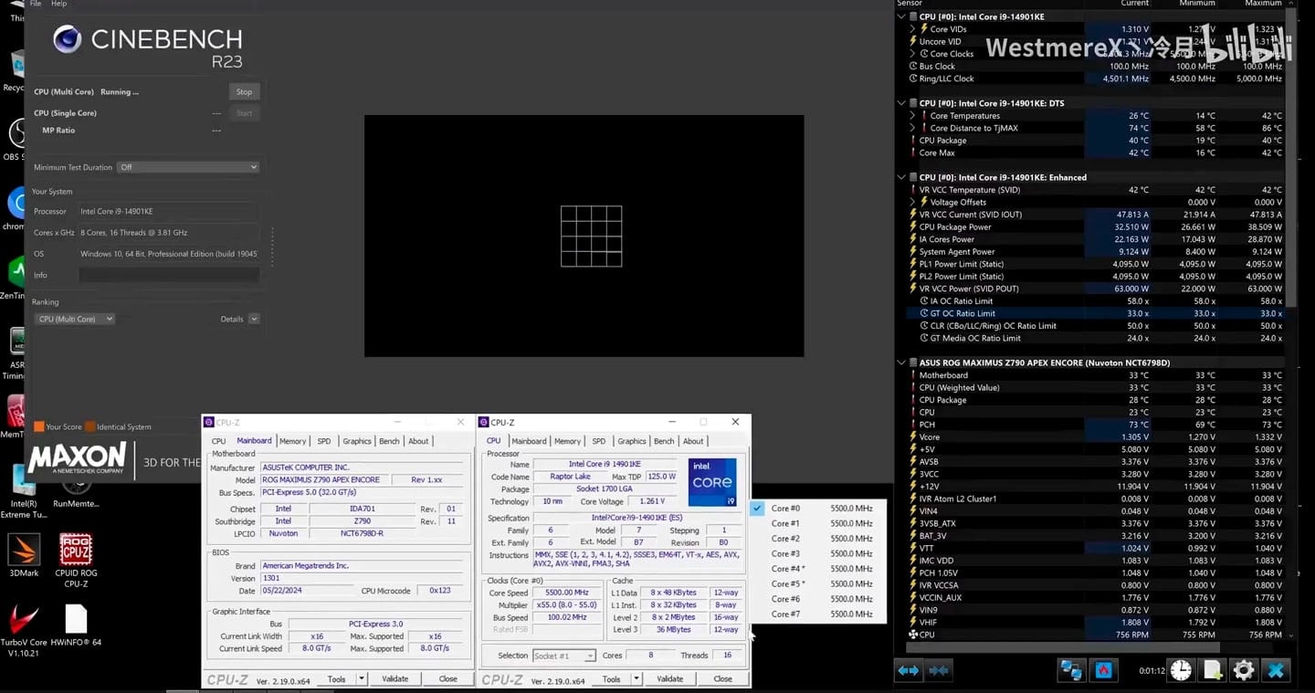Click the HWiNFO log-file page icon
1315x693 pixels.
pos(1213,670)
